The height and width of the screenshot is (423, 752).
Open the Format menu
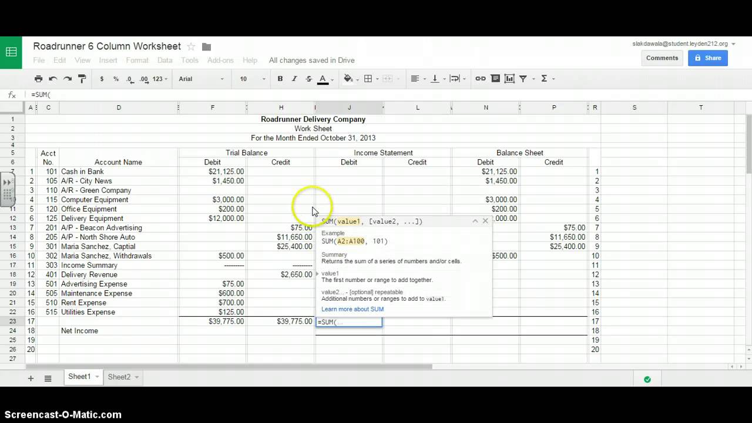point(137,60)
